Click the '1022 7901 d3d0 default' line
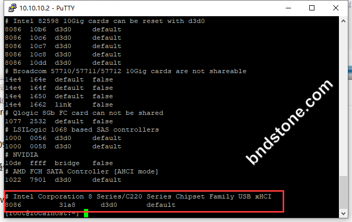This screenshot has width=352, height=222. point(63,180)
